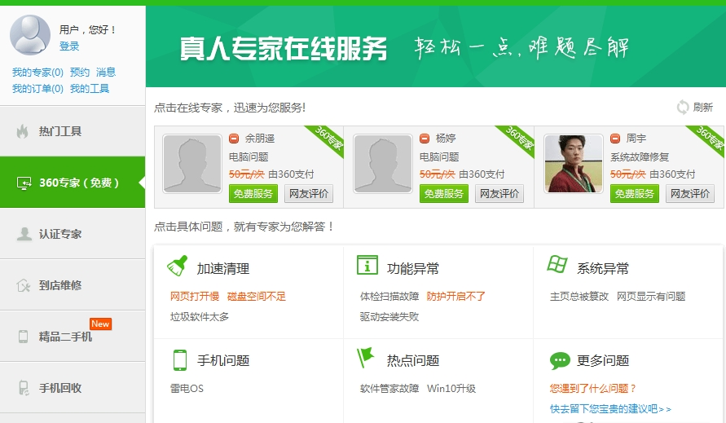Click the user avatar icon at top left

(x=30, y=35)
